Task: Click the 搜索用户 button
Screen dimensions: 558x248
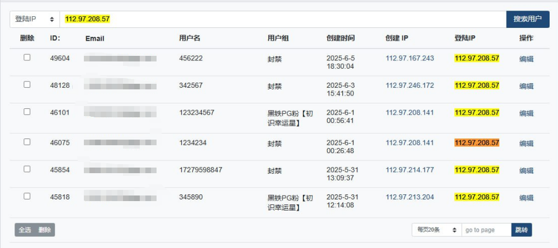Action: (x=527, y=19)
